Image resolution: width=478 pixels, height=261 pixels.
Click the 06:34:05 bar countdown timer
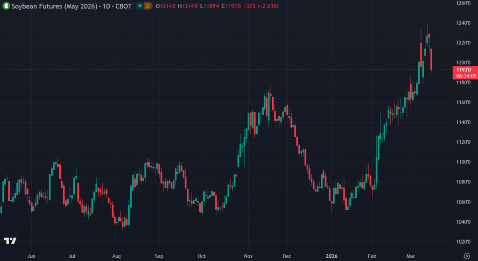pyautogui.click(x=465, y=76)
